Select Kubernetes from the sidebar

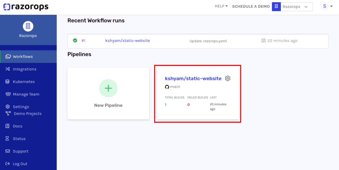click(x=24, y=82)
